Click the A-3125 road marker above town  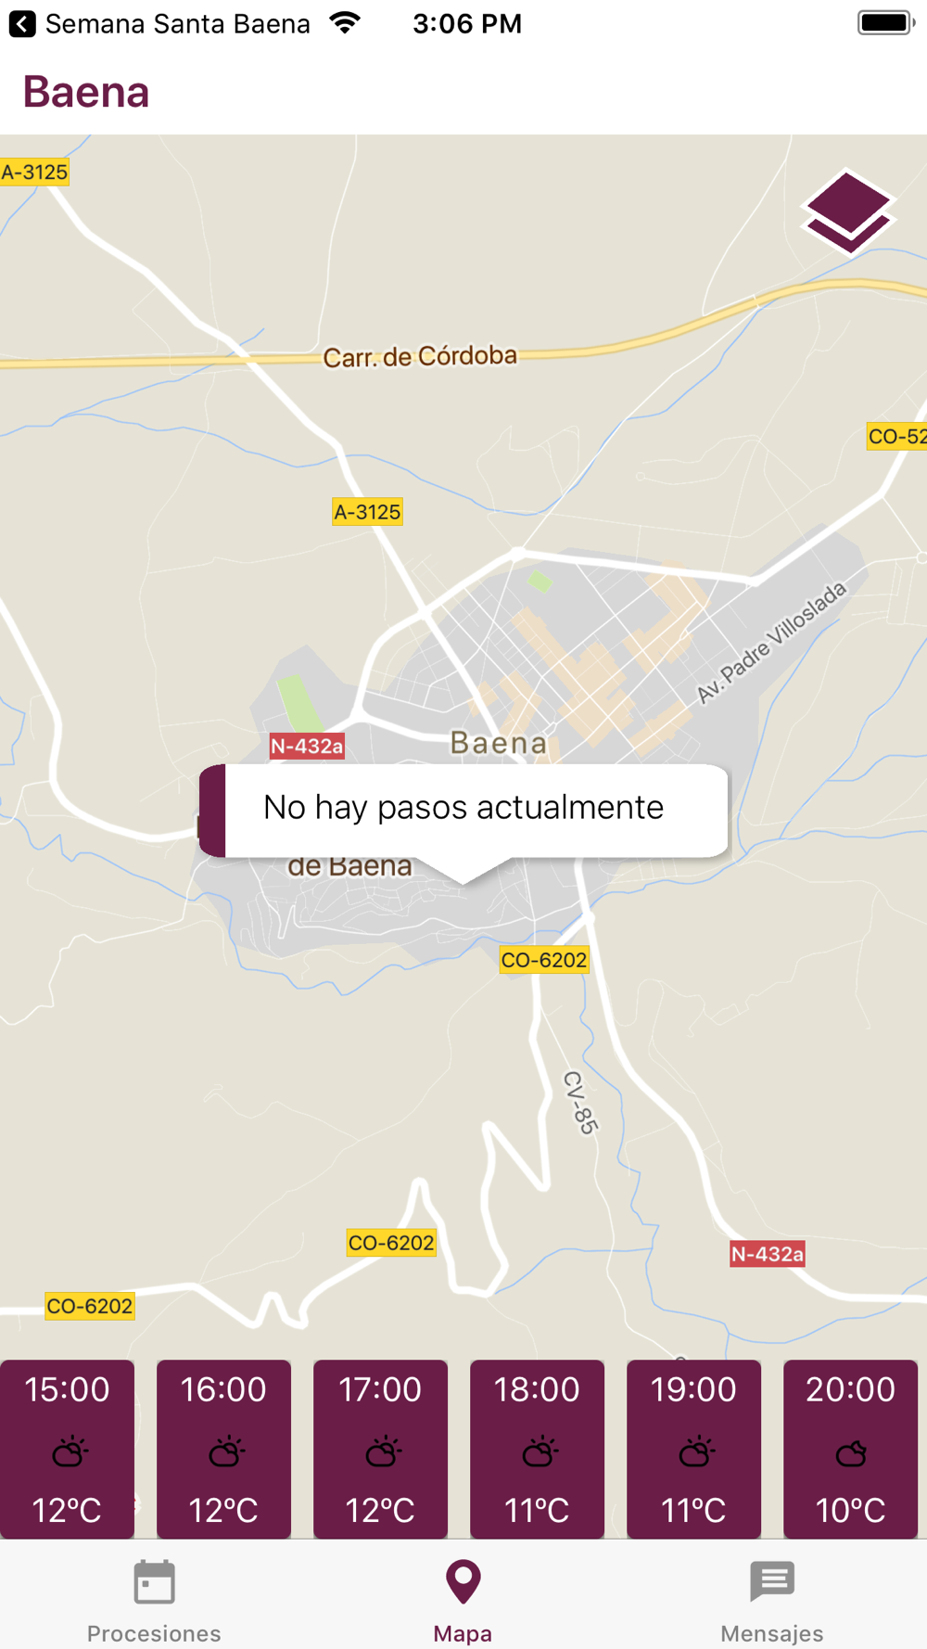click(367, 512)
